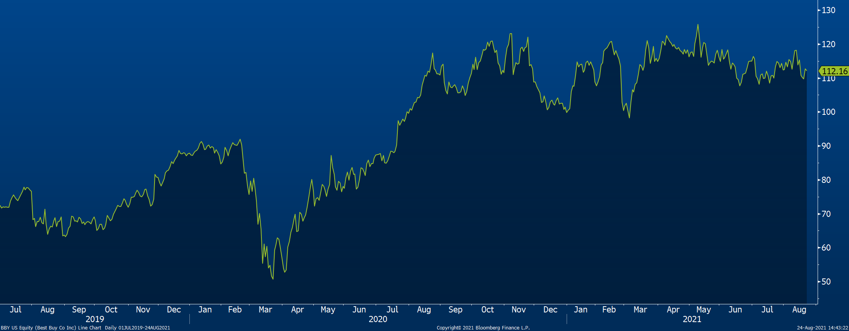Click the May label in the 2020 section

tap(328, 310)
